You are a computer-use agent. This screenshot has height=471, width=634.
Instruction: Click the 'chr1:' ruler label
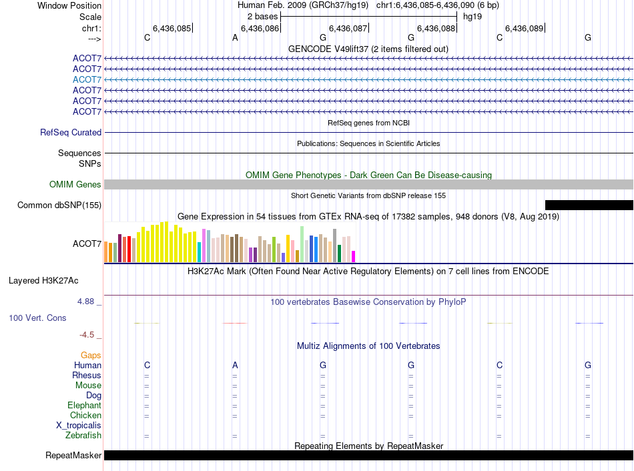[x=91, y=28]
